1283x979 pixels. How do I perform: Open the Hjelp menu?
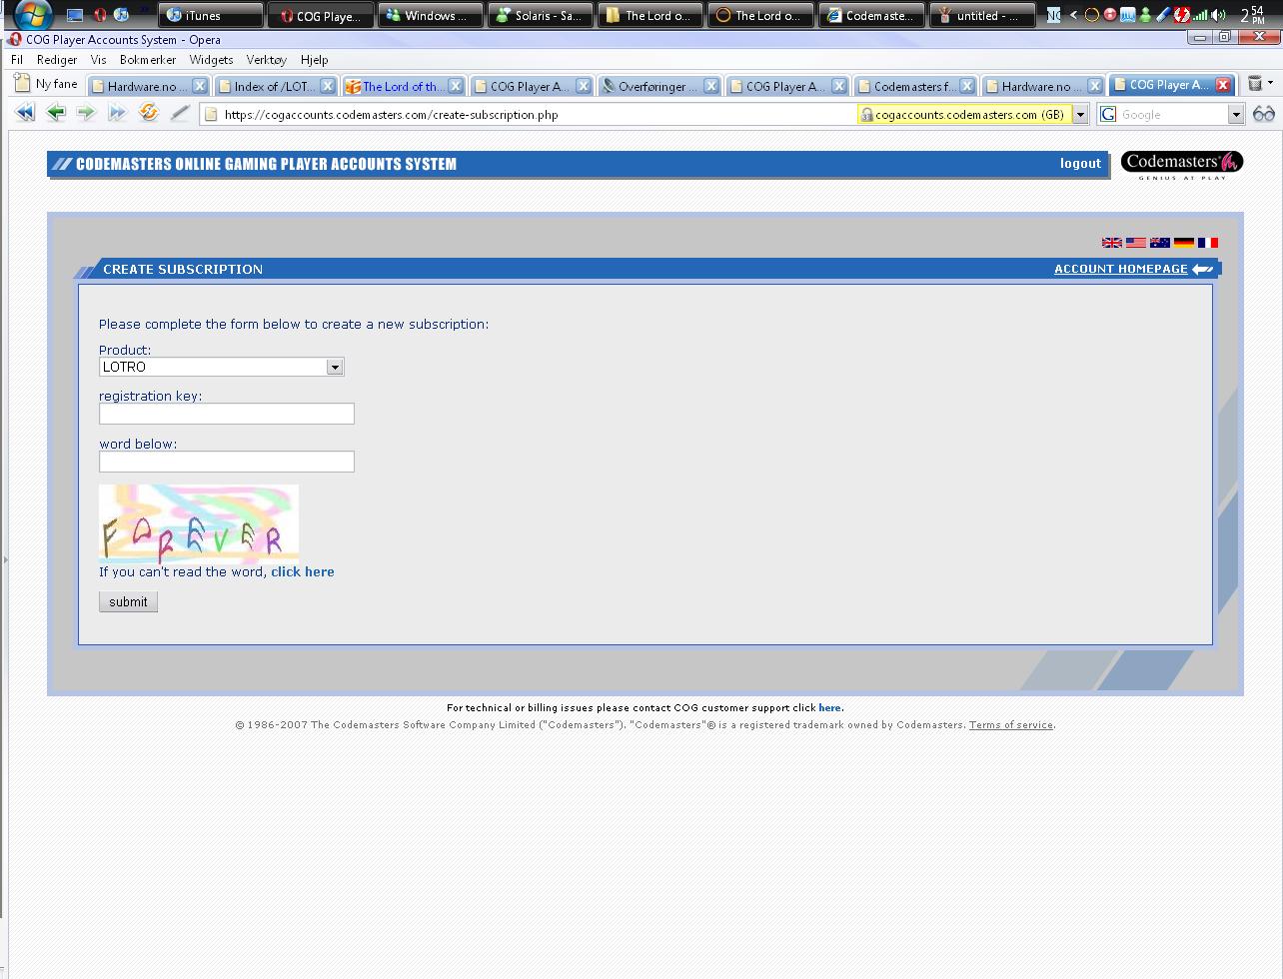[314, 60]
